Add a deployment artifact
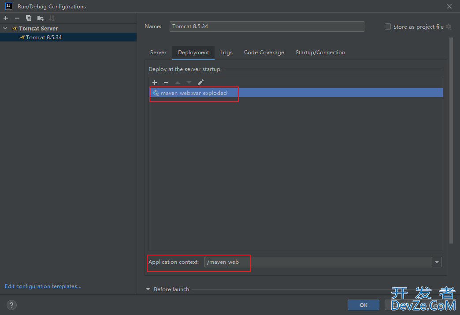460x315 pixels. 155,82
